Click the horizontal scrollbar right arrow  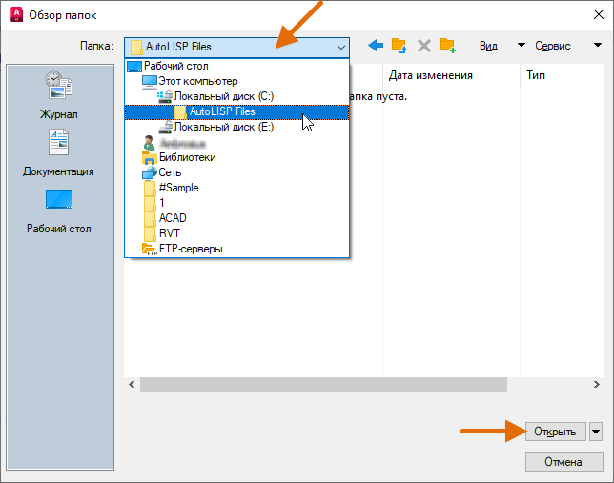tap(597, 384)
